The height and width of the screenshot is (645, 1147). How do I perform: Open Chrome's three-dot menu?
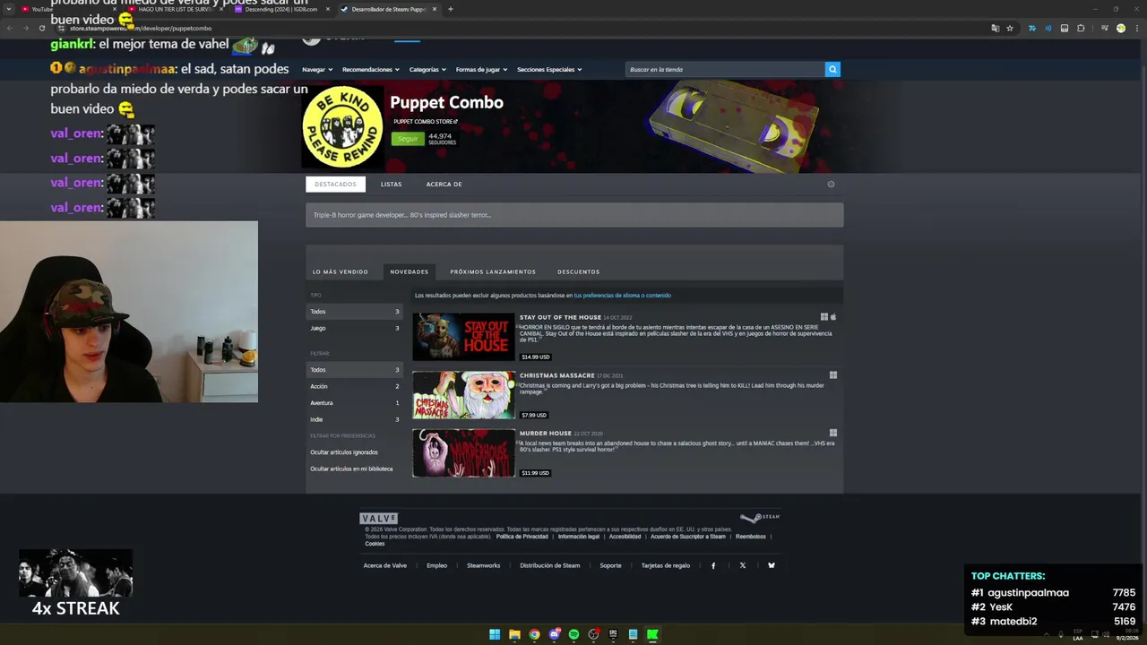[x=1136, y=28]
